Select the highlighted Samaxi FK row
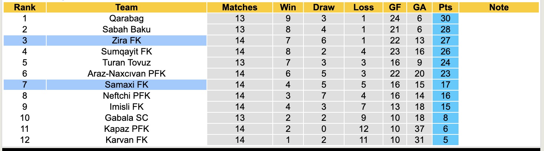Image resolution: width=544 pixels, height=151 pixels. pos(126,85)
